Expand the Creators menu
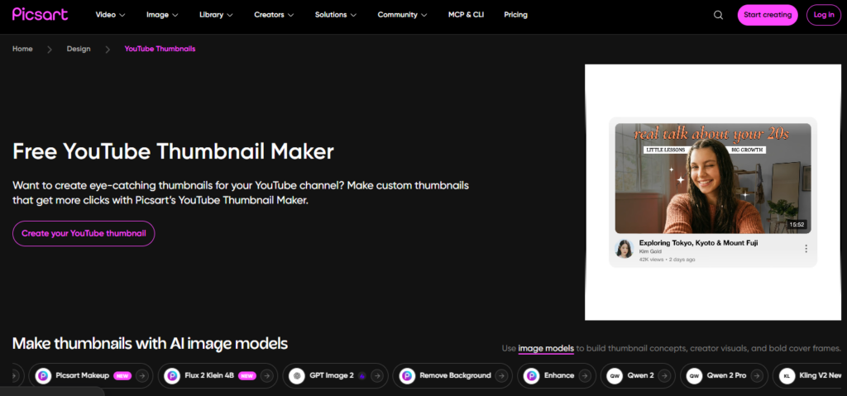This screenshot has width=847, height=396. [x=274, y=15]
